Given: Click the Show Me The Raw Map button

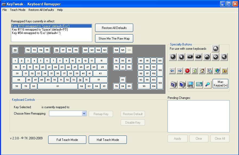Looking at the screenshot, I should tap(114, 38).
